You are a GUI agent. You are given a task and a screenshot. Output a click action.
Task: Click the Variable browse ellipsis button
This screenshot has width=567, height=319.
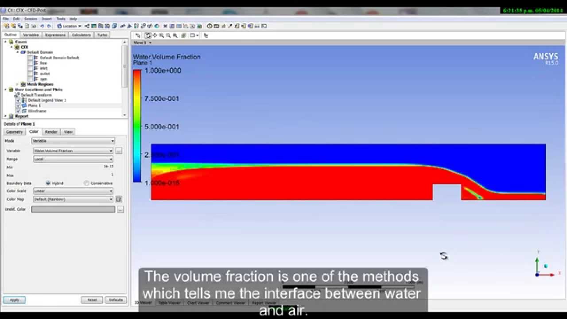pyautogui.click(x=119, y=151)
